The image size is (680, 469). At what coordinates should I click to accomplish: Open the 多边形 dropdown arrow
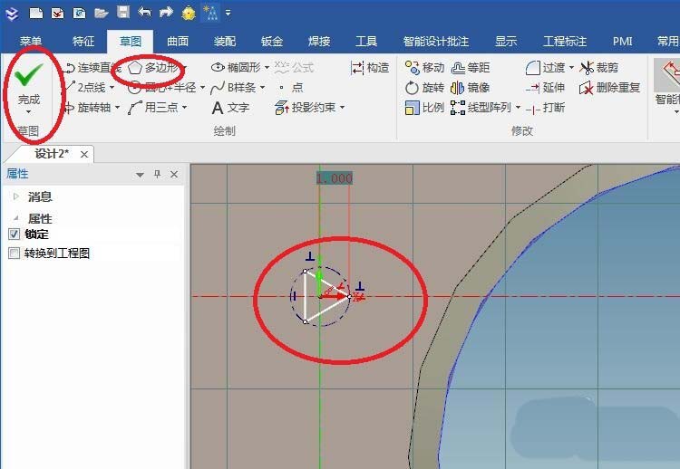click(185, 68)
